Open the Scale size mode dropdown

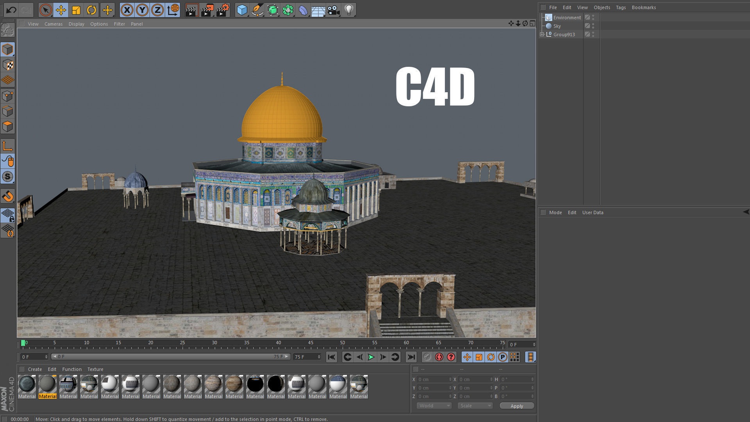click(x=475, y=406)
